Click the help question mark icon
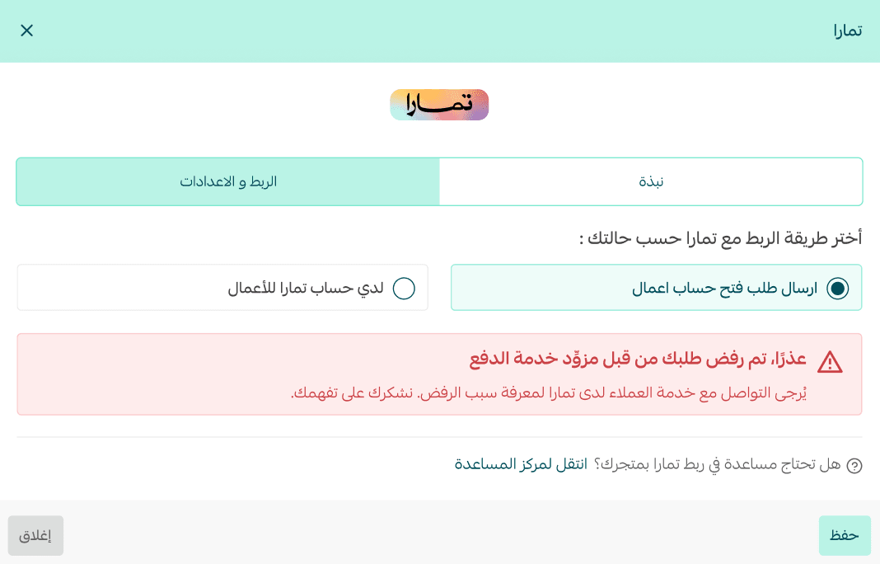This screenshot has width=880, height=564. click(x=854, y=465)
